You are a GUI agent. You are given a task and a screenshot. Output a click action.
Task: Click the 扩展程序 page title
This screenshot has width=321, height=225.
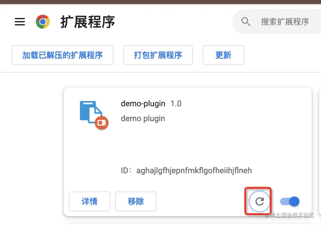coord(88,22)
